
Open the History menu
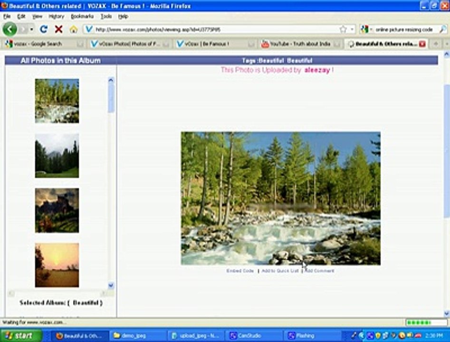(x=56, y=16)
